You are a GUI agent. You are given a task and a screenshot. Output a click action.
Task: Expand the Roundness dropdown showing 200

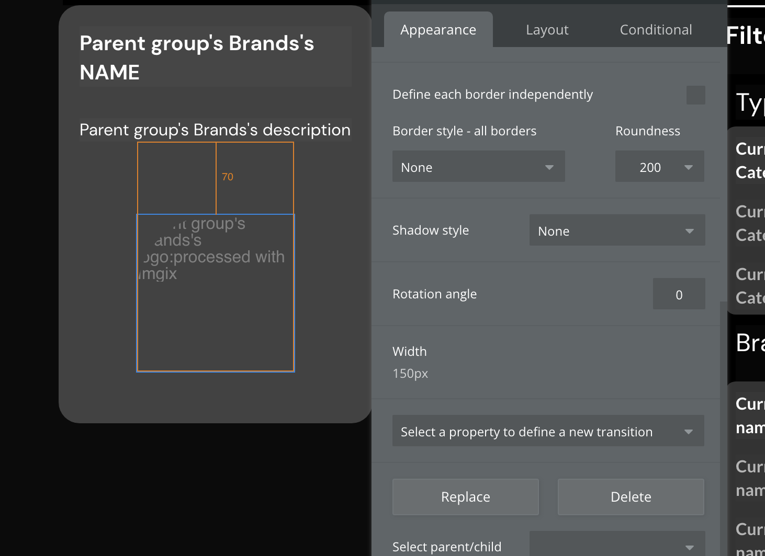pos(659,167)
